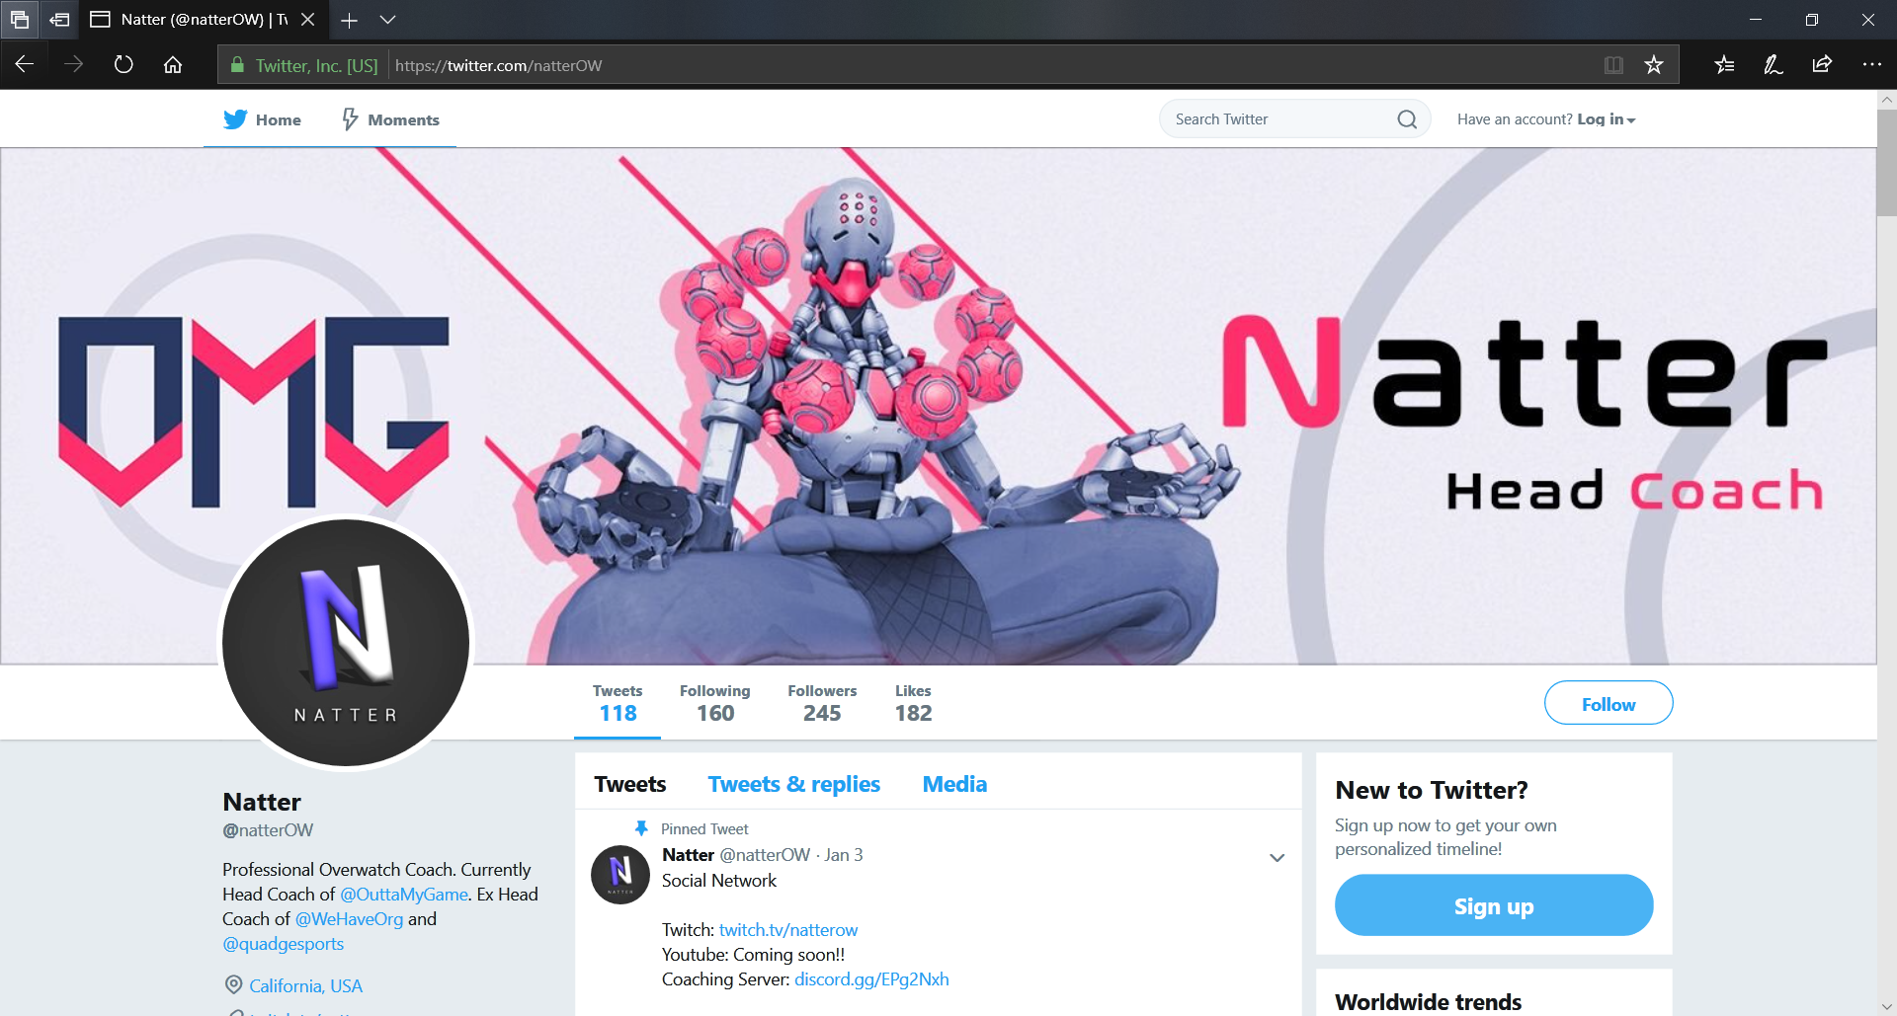Viewport: 1897px width, 1016px height.
Task: Close the Natter Twitter tab
Action: pyautogui.click(x=308, y=20)
